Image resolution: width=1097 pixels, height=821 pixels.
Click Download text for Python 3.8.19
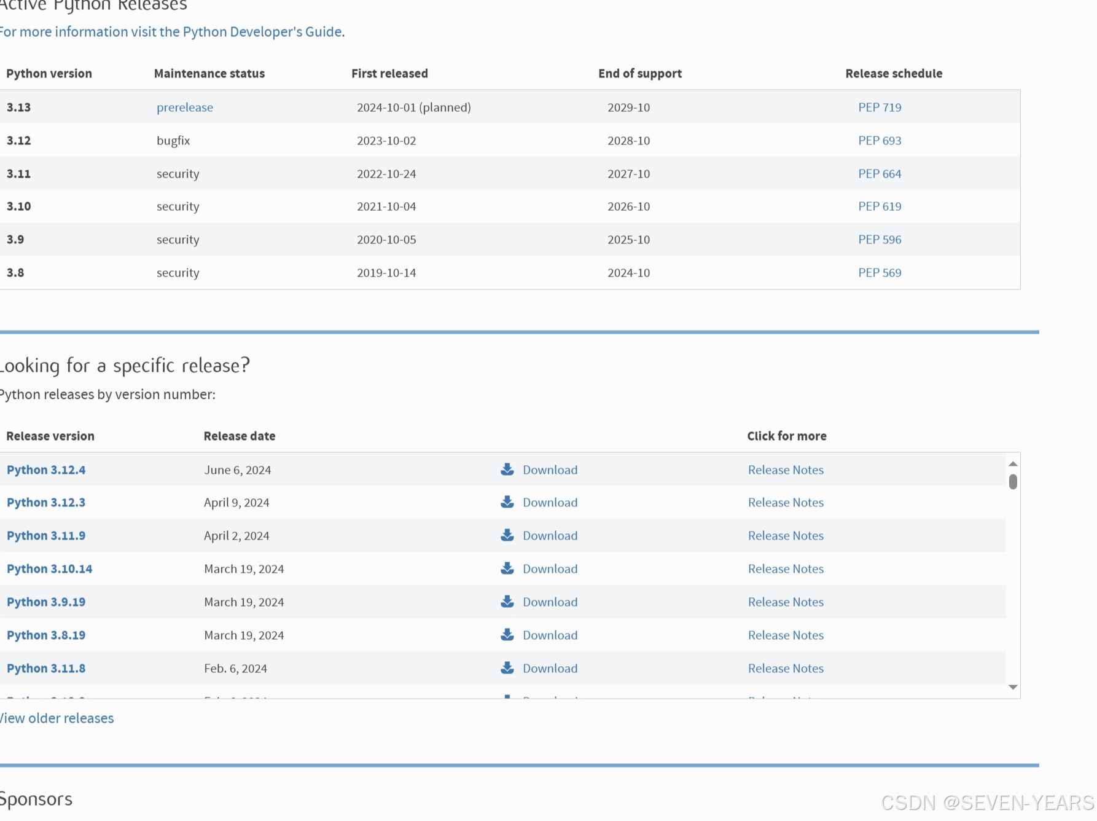[550, 635]
